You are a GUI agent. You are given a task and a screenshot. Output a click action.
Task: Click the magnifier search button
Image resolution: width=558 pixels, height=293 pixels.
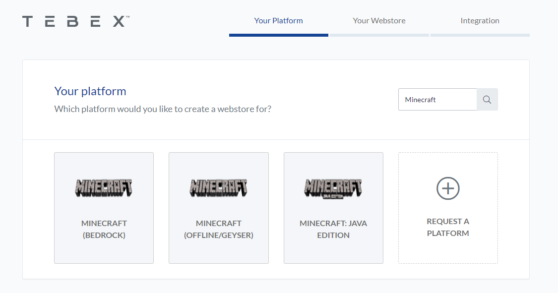[487, 100]
